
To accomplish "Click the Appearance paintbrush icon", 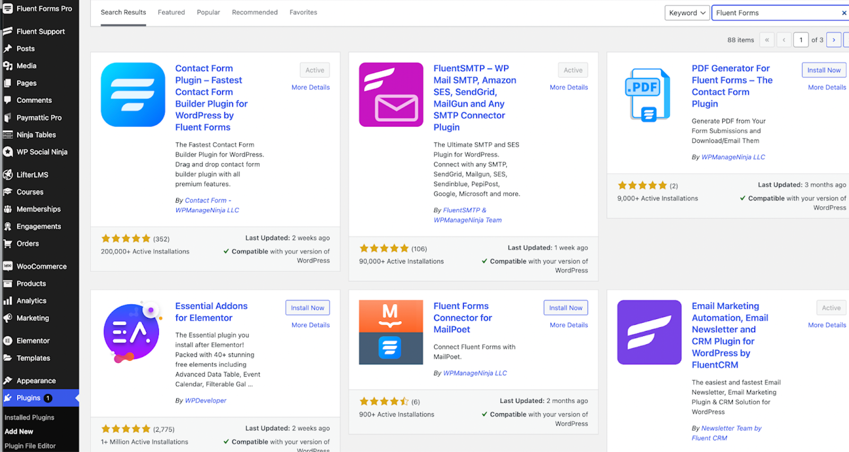I will pos(7,380).
